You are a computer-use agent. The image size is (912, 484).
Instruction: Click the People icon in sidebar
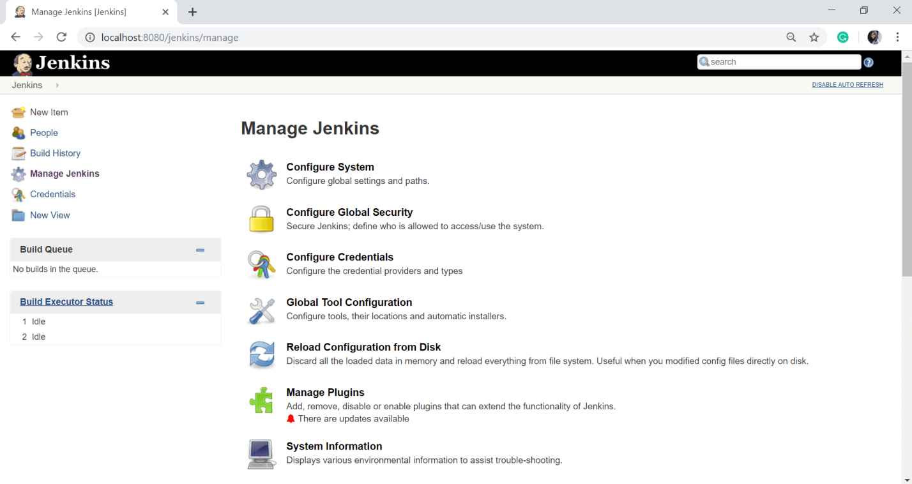(x=19, y=133)
